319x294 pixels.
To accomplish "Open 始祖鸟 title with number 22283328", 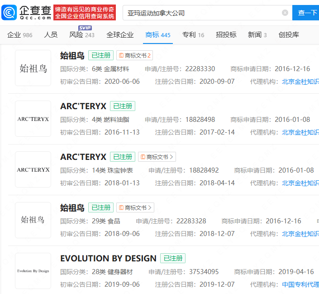I will click(x=72, y=207).
